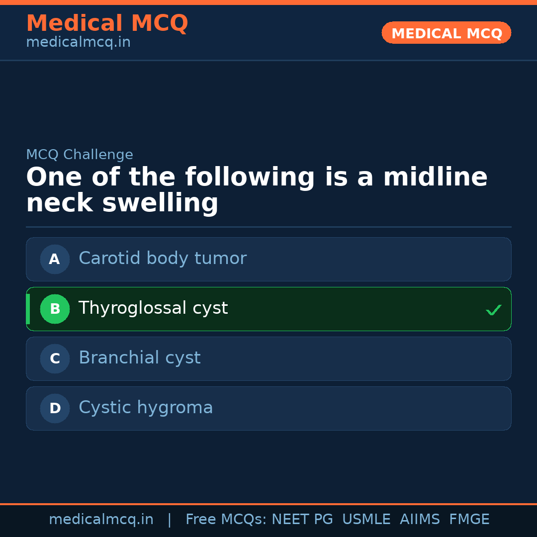This screenshot has height=537, width=537.
Task: Open the medicalmcq.in link in the header
Action: click(78, 42)
